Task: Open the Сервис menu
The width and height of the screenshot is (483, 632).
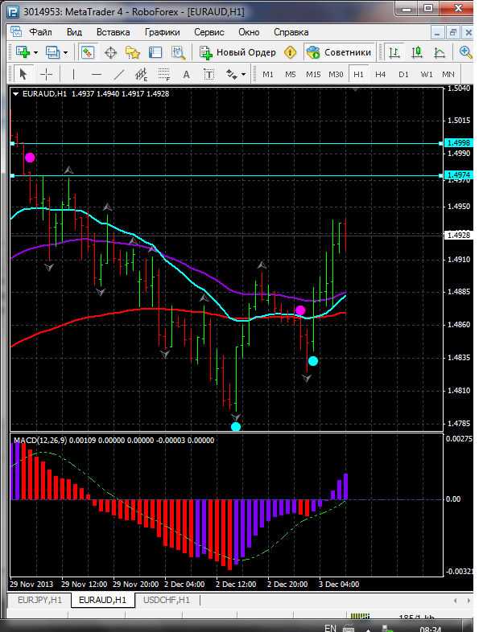Action: tap(209, 32)
